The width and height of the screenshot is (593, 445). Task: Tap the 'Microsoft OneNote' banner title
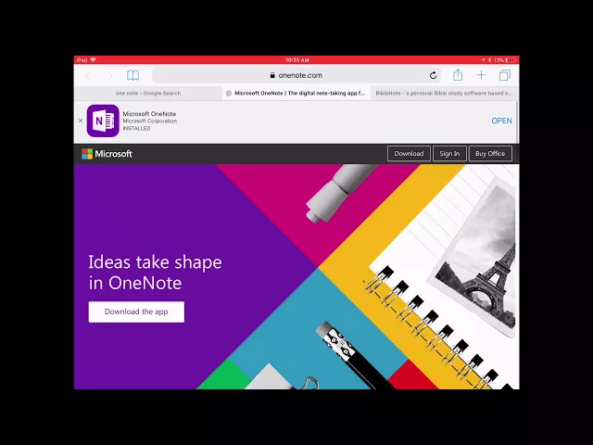pos(149,113)
